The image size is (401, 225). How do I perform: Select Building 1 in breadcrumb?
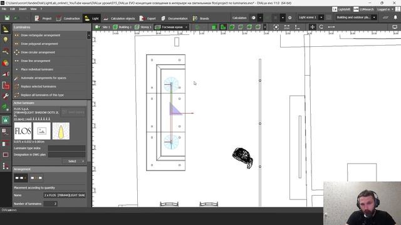[122, 27]
